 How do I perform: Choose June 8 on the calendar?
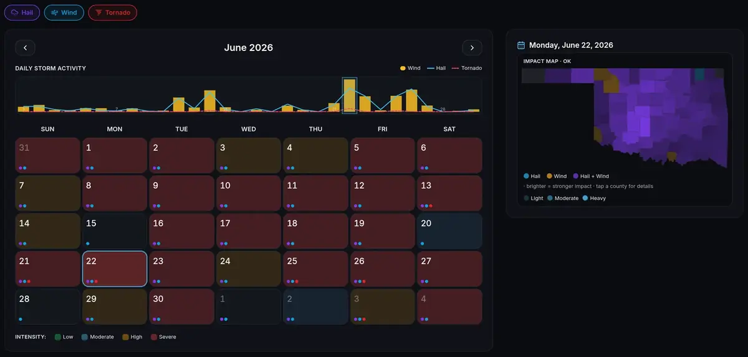[115, 193]
